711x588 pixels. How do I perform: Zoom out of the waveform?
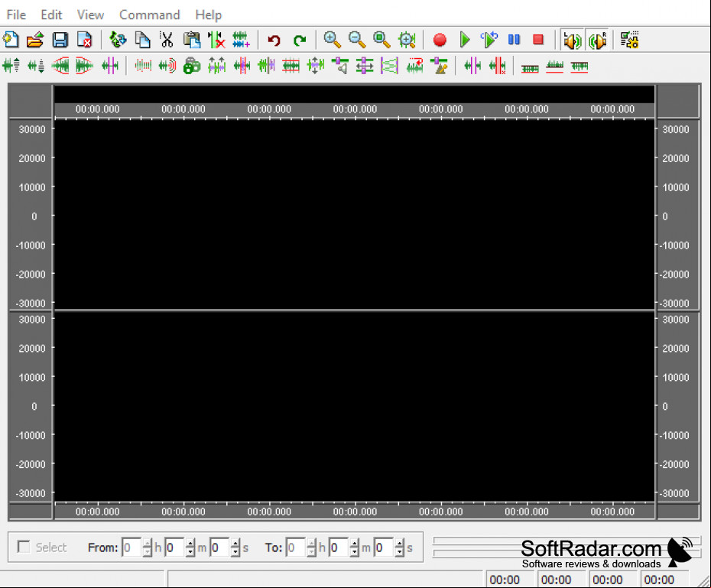coord(357,40)
